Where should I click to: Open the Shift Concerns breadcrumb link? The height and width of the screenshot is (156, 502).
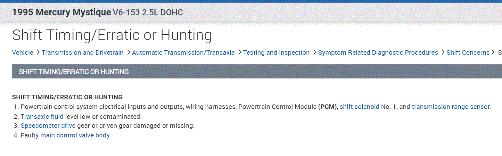[468, 53]
